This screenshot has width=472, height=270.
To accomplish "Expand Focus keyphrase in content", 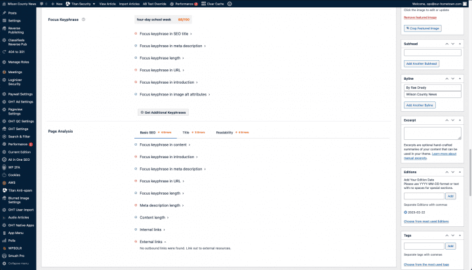I will coord(165,144).
